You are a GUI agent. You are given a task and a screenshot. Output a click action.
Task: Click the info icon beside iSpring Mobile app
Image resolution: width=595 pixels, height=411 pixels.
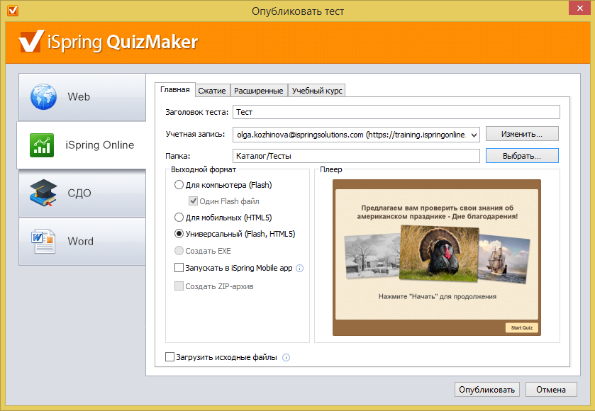(300, 269)
